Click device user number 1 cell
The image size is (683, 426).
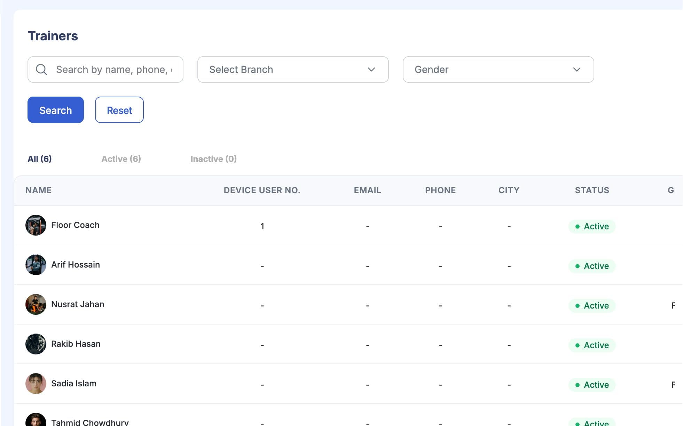262,227
